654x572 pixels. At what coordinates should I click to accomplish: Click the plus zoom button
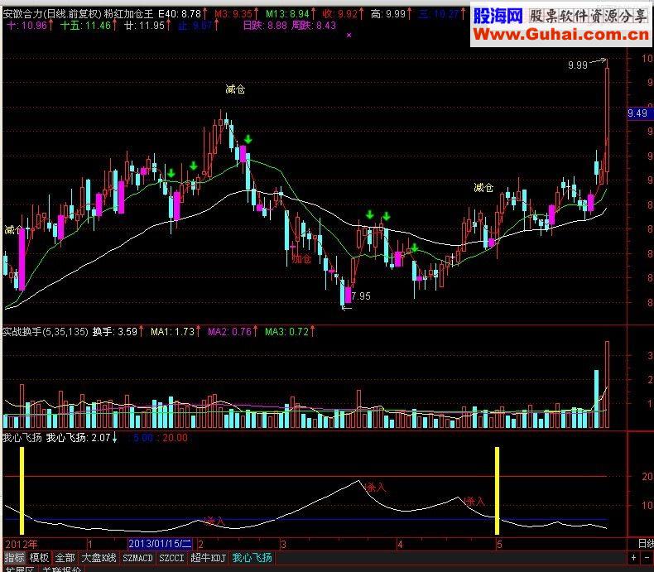633,558
